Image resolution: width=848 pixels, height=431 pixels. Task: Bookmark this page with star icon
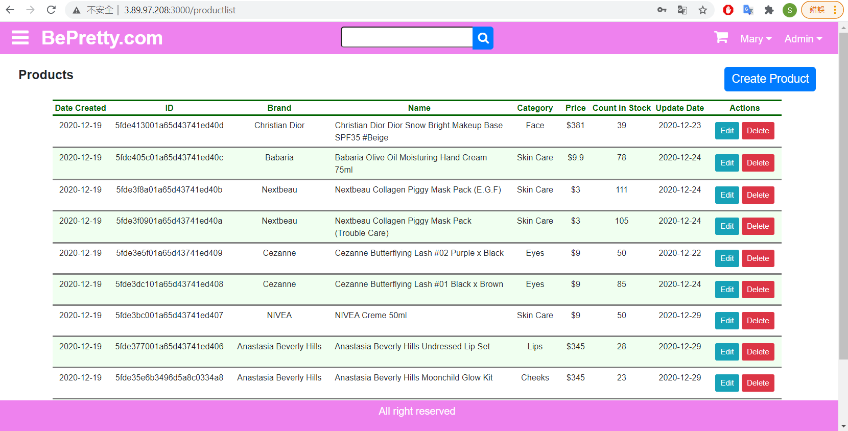pos(703,10)
